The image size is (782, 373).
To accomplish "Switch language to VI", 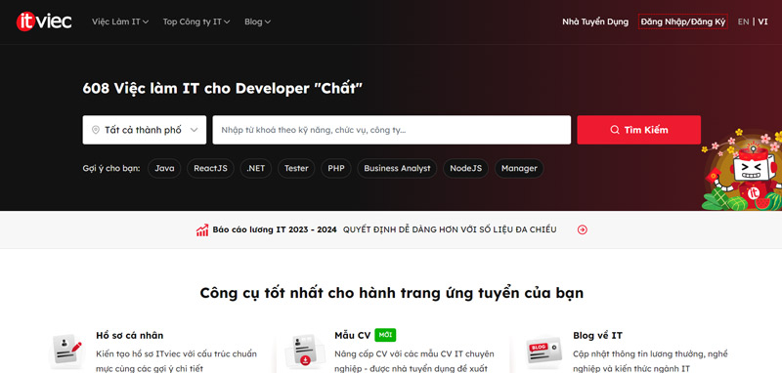I will click(x=763, y=21).
